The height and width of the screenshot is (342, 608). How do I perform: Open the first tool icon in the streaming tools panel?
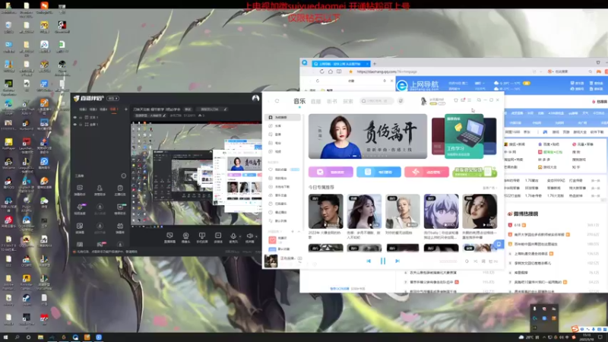coord(80,189)
